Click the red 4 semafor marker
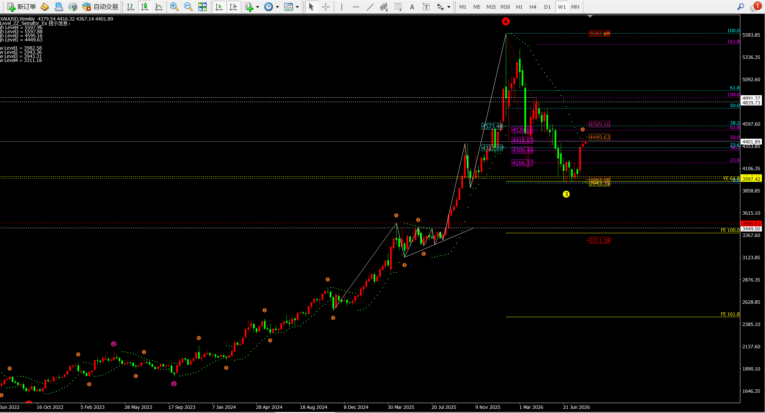This screenshot has width=765, height=413. coord(506,22)
